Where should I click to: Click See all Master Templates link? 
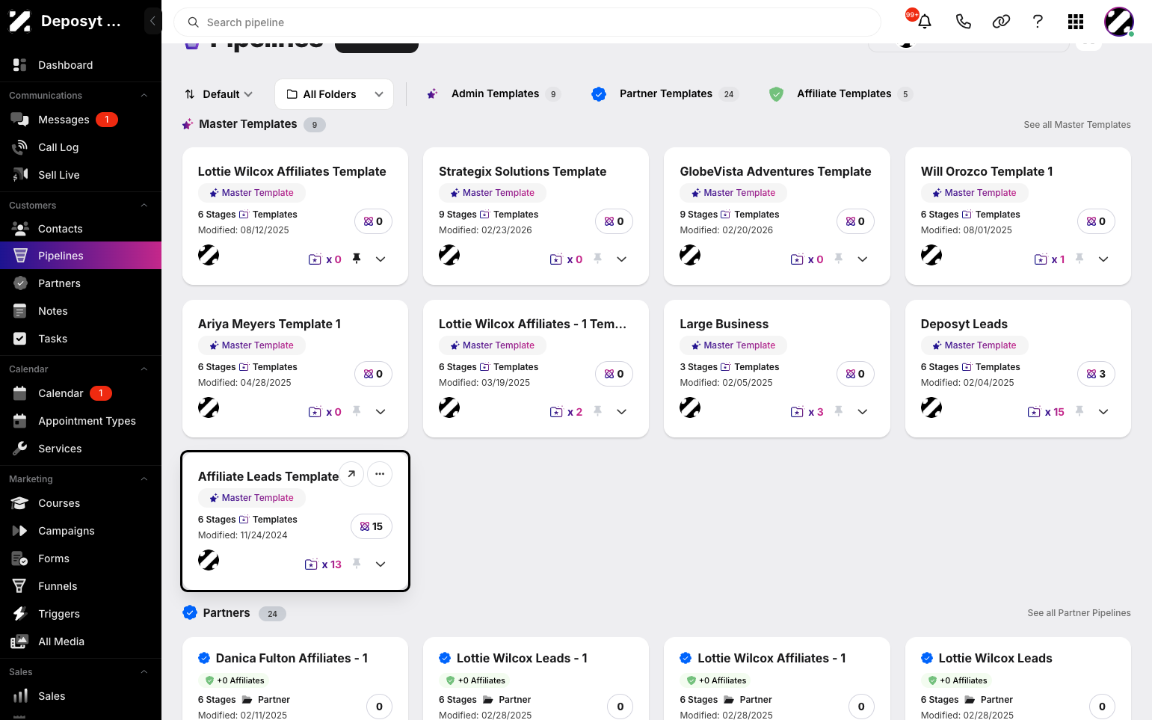pyautogui.click(x=1076, y=125)
